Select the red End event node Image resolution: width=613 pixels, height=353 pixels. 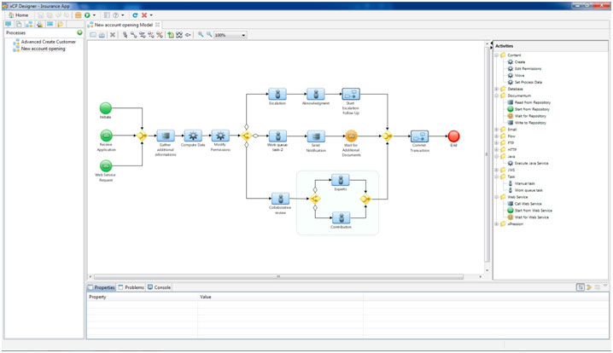(x=453, y=136)
